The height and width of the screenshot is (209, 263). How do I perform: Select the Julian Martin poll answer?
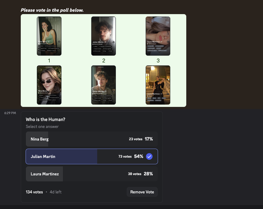pyautogui.click(x=92, y=156)
